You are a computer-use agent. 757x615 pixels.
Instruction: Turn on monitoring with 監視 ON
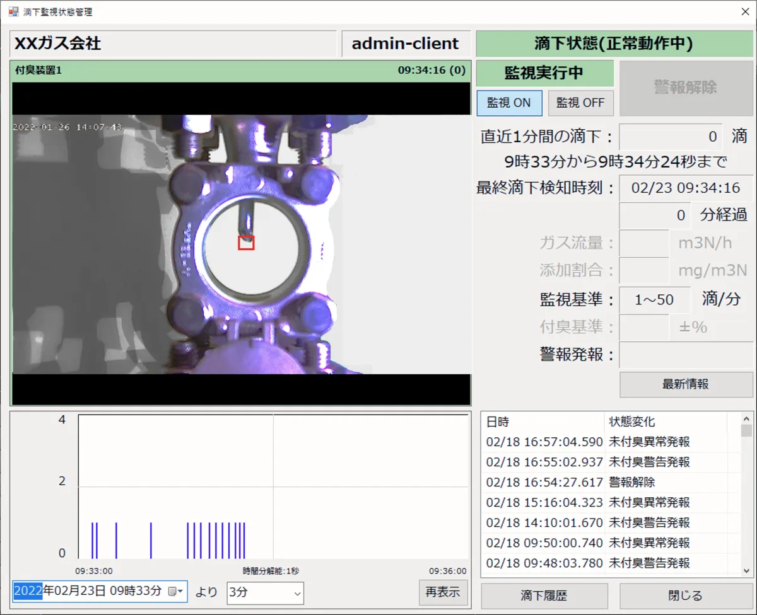(509, 103)
